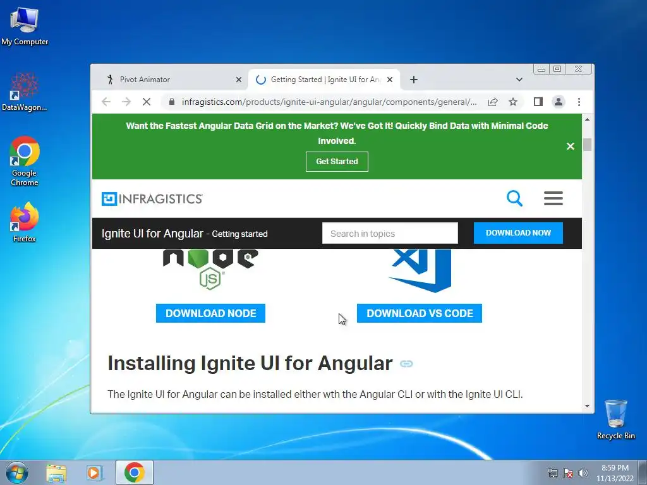
Task: Click the VS Code logo image
Action: coord(420,271)
